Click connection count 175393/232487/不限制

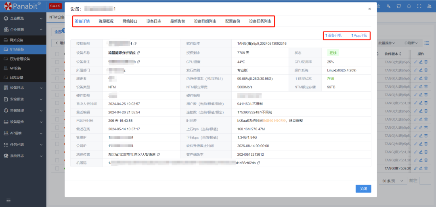pyautogui.click(x=254, y=113)
